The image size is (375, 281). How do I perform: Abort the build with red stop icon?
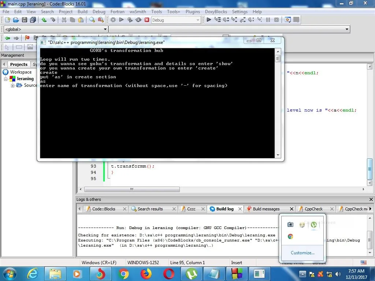pos(147,20)
